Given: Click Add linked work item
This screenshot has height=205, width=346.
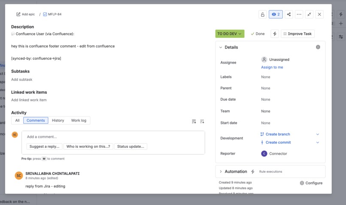Looking at the screenshot, I should point(29,100).
